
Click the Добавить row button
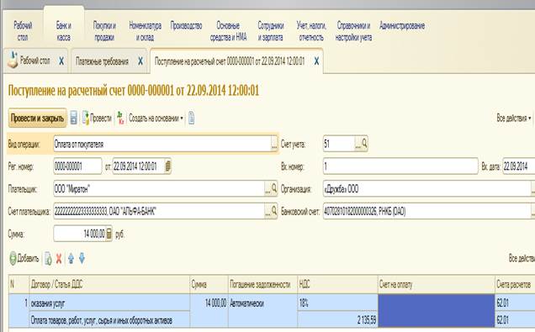(24, 258)
